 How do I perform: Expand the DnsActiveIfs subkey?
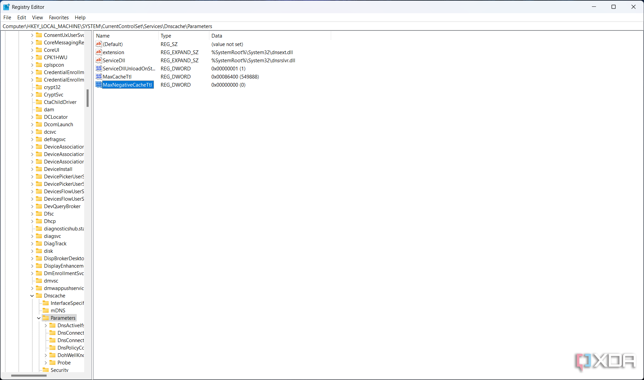(x=46, y=325)
